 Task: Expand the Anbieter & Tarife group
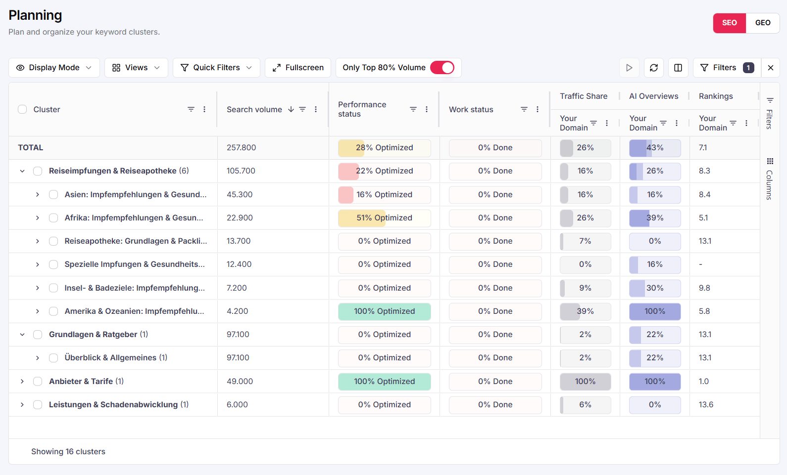22,382
